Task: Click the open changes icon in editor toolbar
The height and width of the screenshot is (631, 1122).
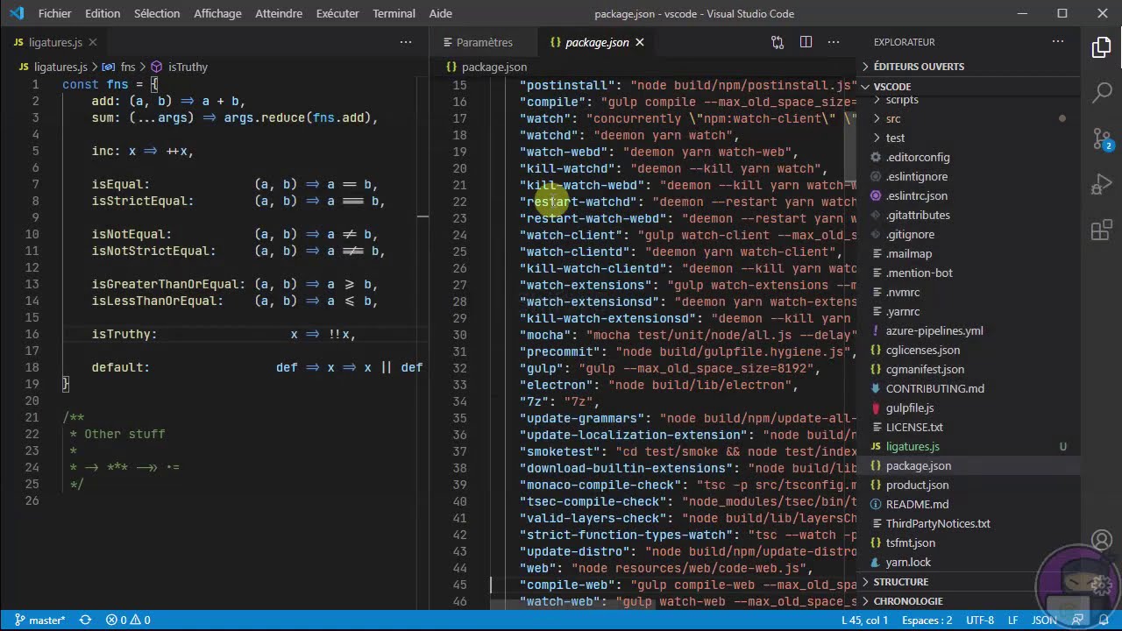Action: (x=778, y=42)
